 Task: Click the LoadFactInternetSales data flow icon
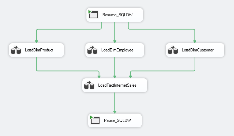coord(89,85)
